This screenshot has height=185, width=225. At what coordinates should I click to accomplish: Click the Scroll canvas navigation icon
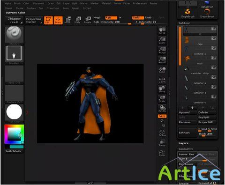162,30
